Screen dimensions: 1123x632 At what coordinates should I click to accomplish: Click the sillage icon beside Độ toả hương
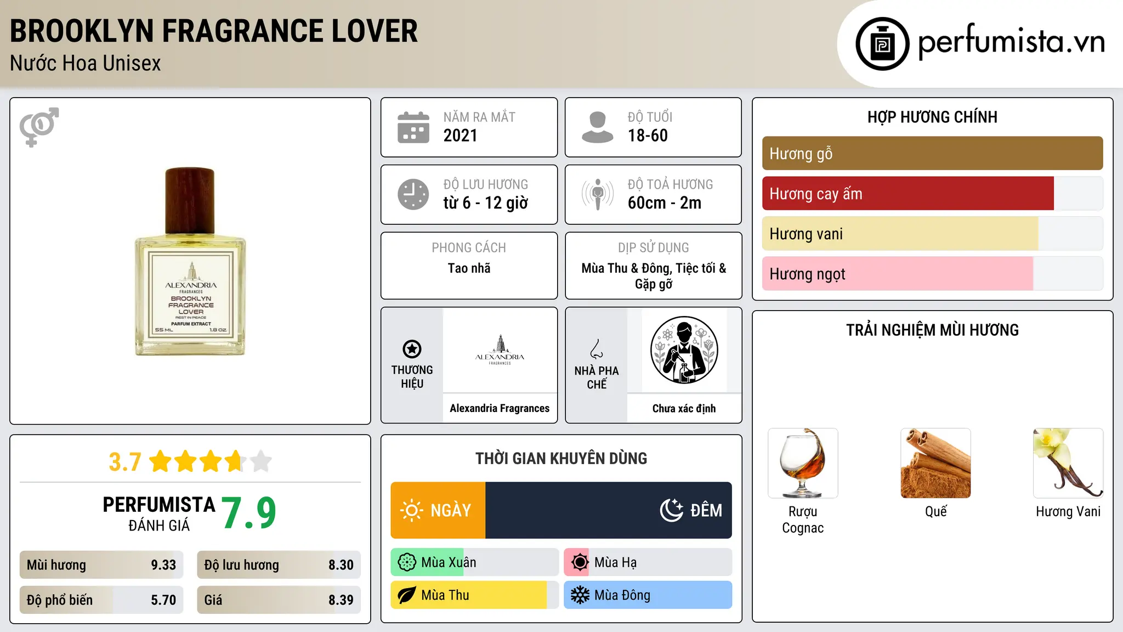tap(598, 194)
